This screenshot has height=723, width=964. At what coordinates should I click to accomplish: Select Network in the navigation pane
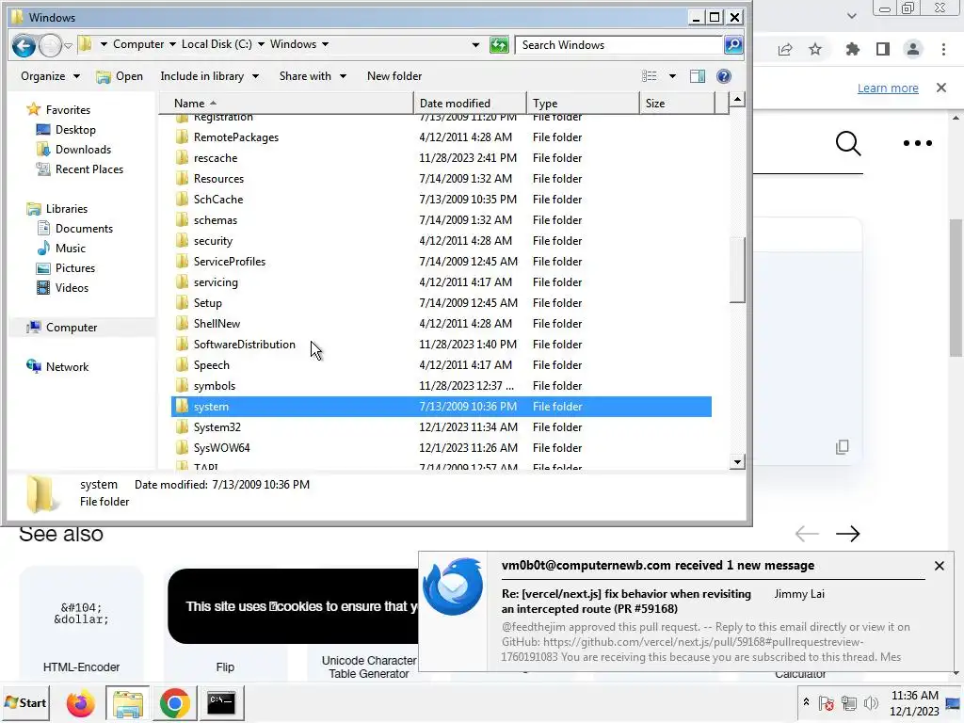67,366
